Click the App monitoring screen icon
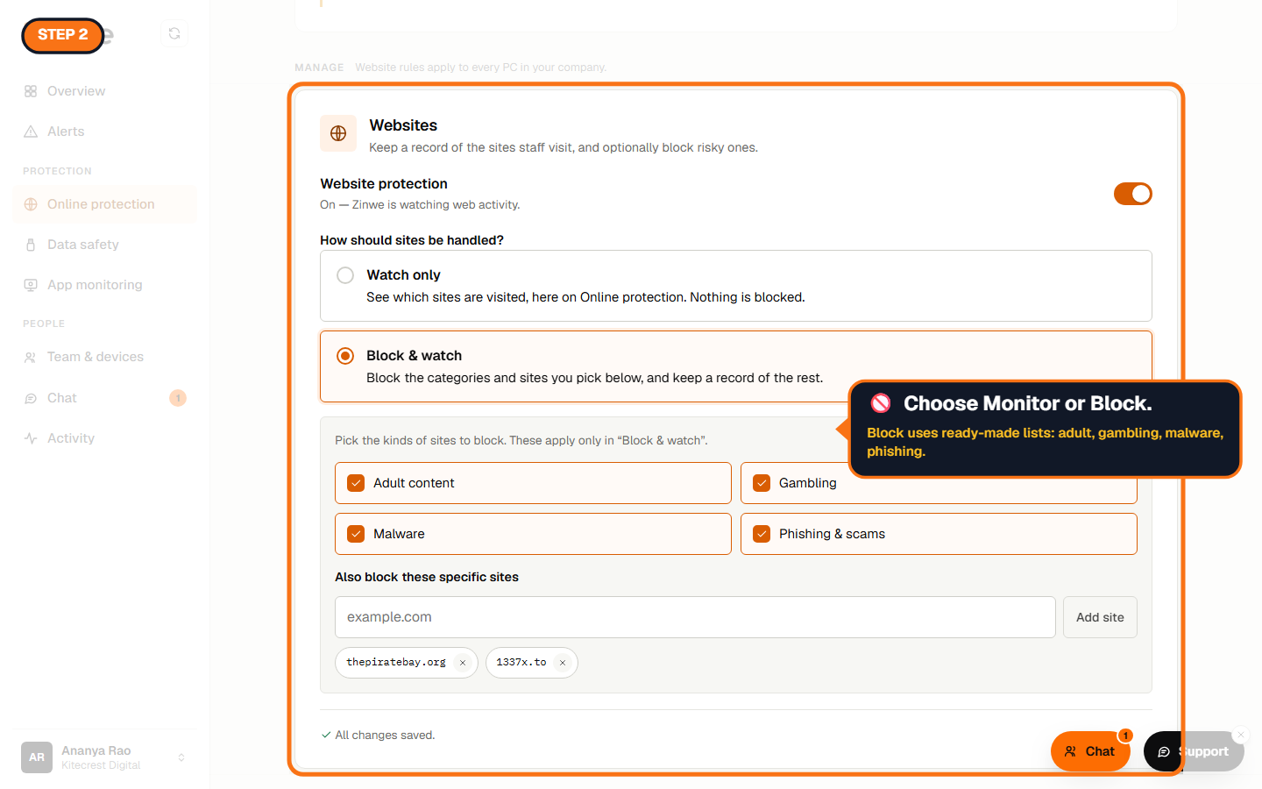The image size is (1262, 789). 31,285
